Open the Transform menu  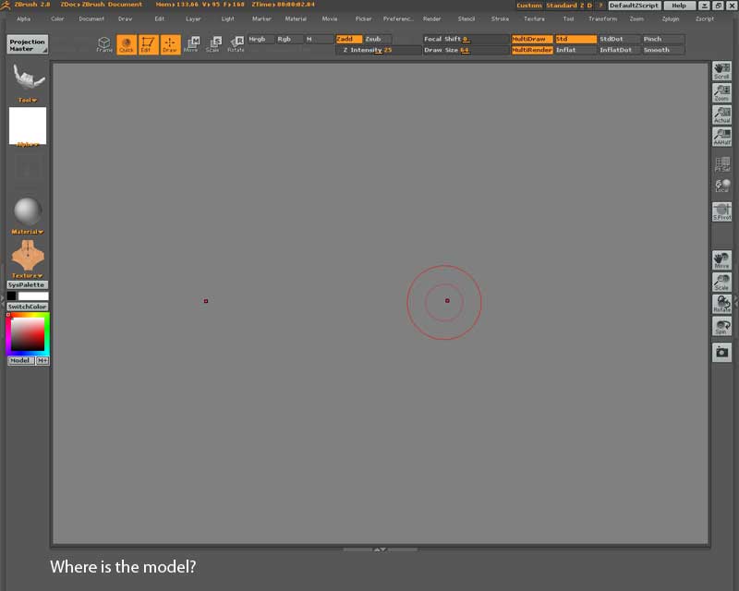coord(602,18)
